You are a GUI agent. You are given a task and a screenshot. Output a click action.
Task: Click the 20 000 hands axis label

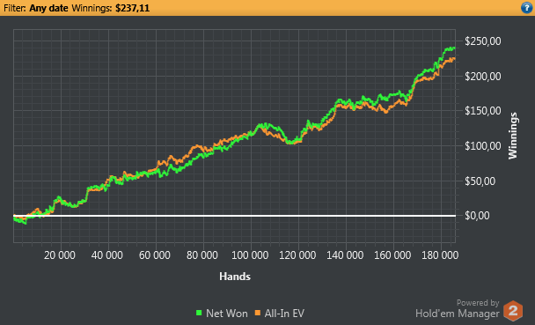click(60, 255)
